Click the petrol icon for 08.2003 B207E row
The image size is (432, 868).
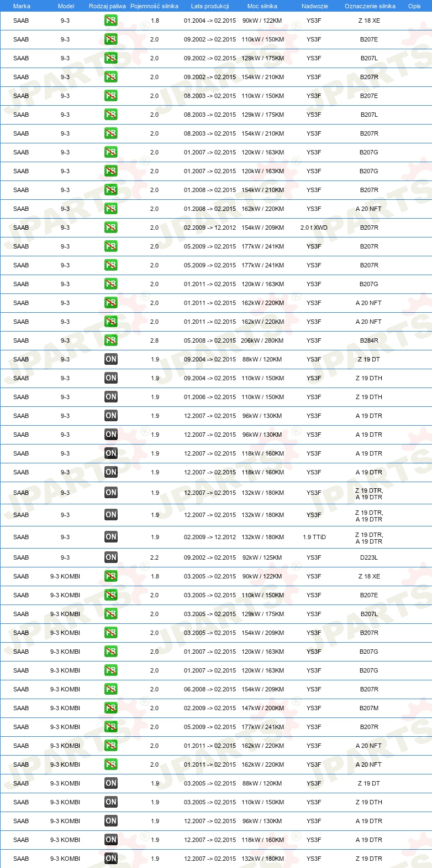110,96
